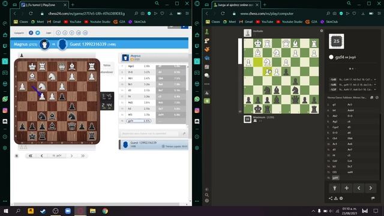Open chat tools wrench icon in chess24
384x216 pixels.
184,133
